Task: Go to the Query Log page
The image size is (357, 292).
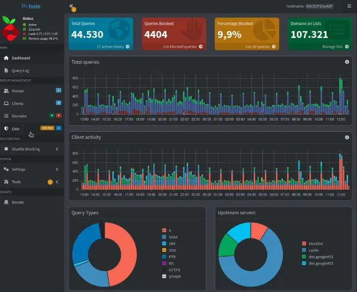Action: coord(20,70)
